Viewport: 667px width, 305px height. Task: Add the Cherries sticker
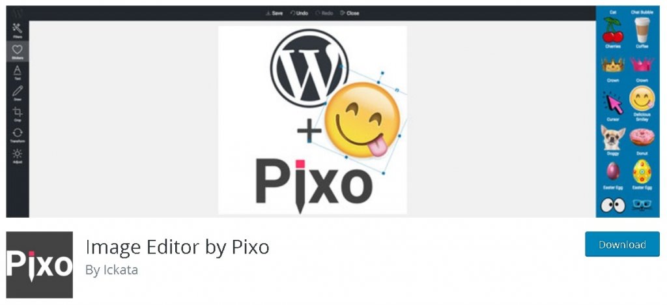click(x=612, y=33)
